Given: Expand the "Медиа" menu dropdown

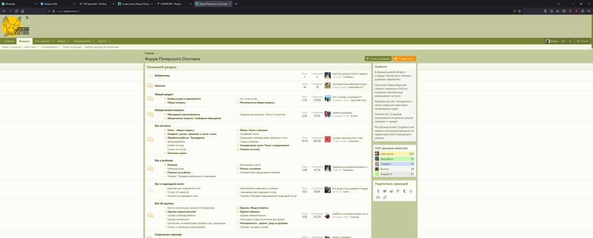Looking at the screenshot, I should (69, 41).
